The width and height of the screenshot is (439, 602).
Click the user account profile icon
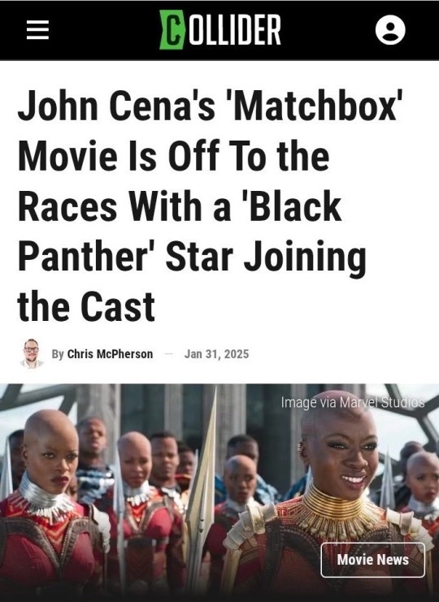pyautogui.click(x=390, y=30)
